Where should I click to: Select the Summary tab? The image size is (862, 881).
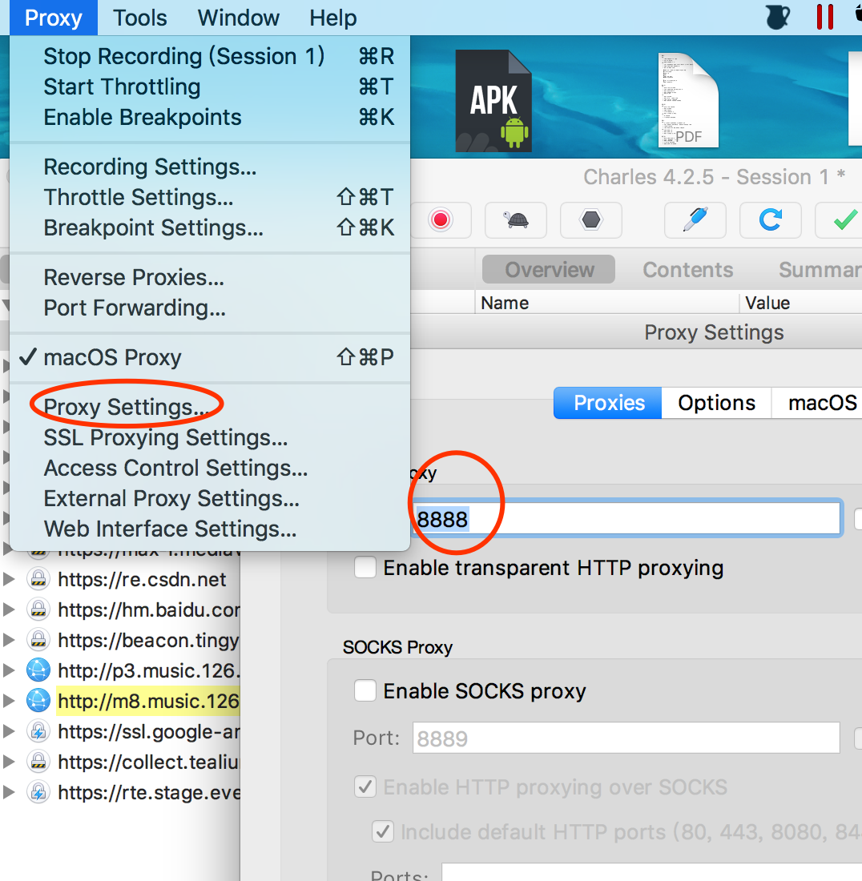click(x=820, y=270)
